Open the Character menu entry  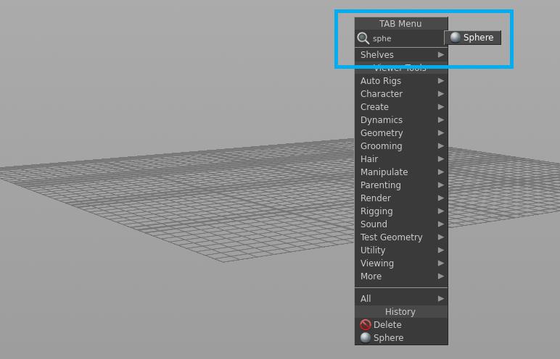pos(382,94)
